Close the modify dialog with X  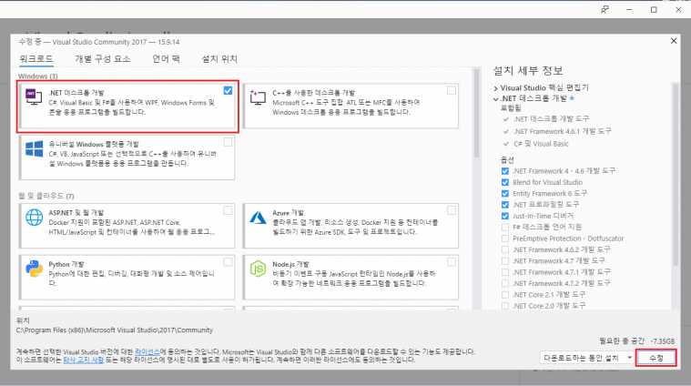[674, 41]
